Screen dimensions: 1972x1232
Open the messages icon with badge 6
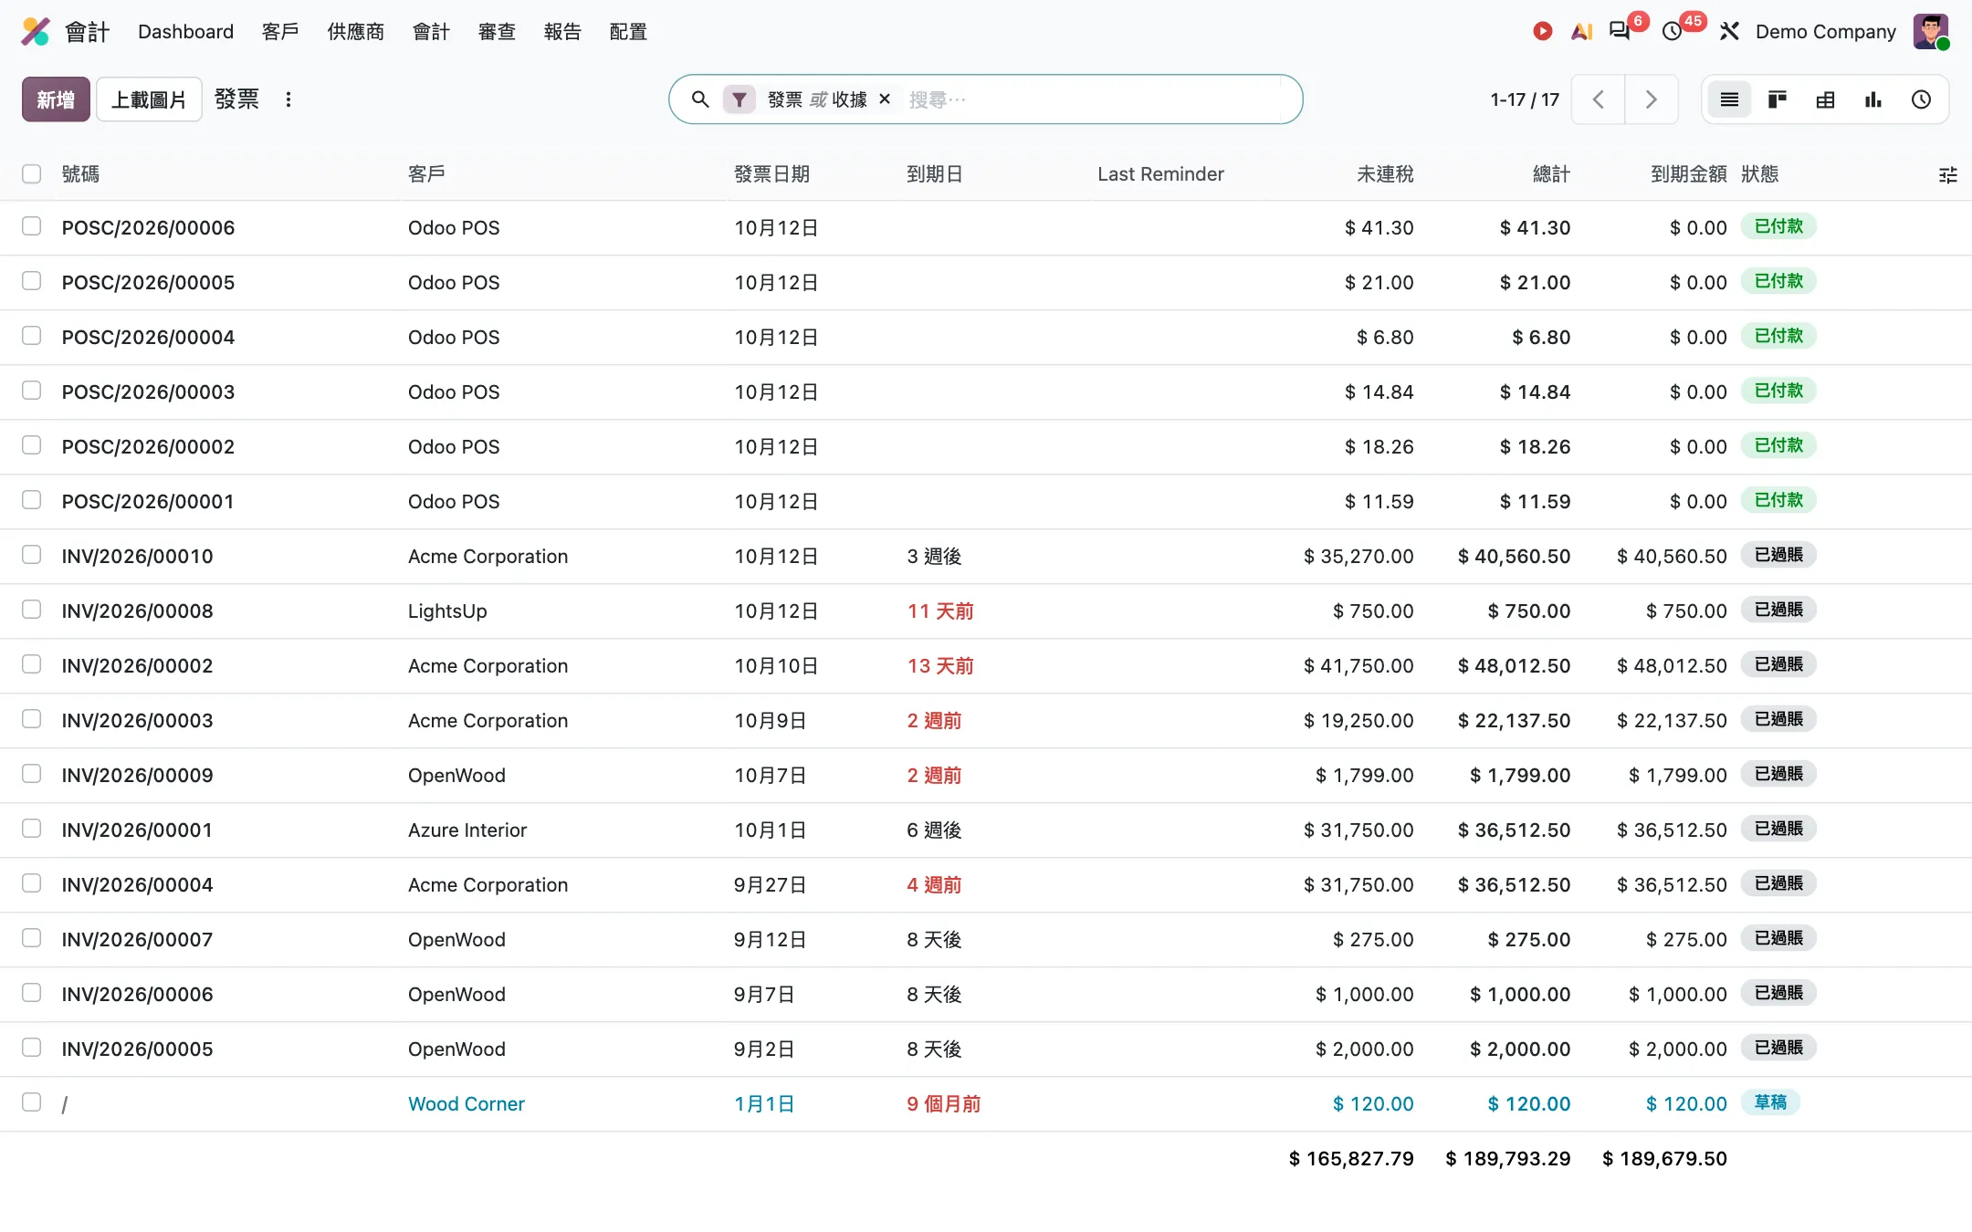click(1620, 32)
